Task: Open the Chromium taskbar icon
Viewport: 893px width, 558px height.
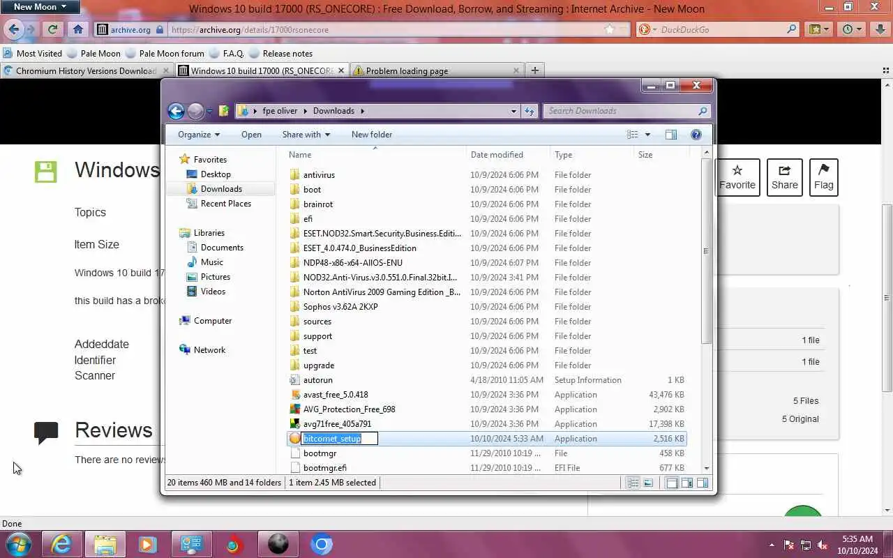Action: pyautogui.click(x=322, y=544)
